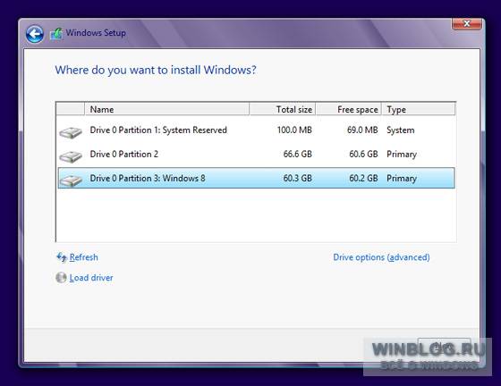
Task: Select Drive 0 Partition 2 row
Action: pyautogui.click(x=256, y=154)
